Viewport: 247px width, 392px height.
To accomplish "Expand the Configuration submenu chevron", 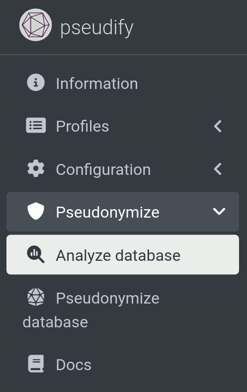I will [218, 169].
